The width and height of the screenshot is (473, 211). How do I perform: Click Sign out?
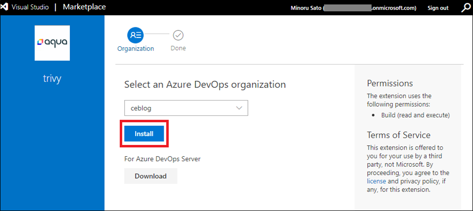coord(438,8)
